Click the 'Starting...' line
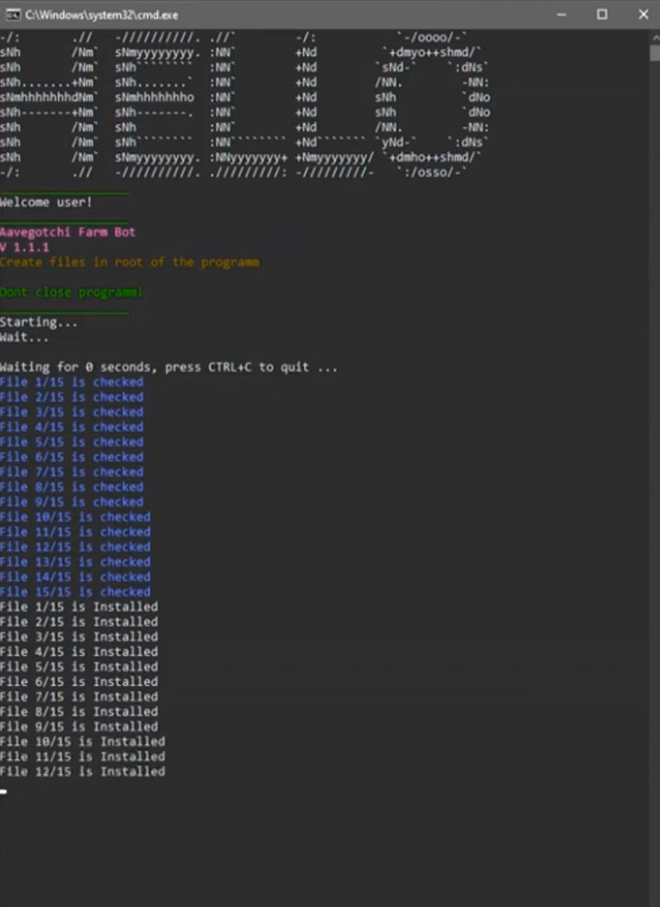The image size is (660, 907). pos(39,323)
